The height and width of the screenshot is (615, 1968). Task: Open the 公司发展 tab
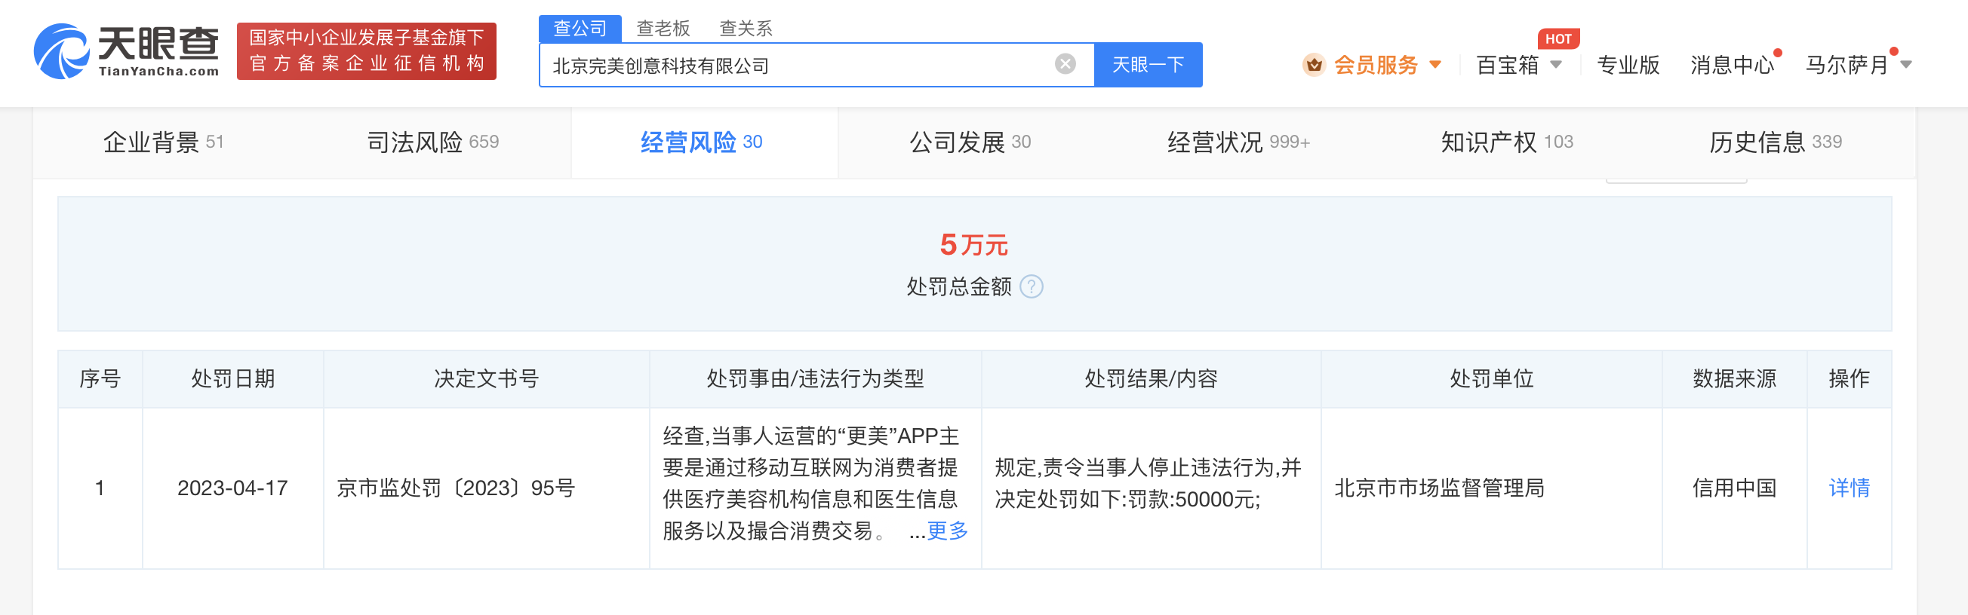(970, 142)
